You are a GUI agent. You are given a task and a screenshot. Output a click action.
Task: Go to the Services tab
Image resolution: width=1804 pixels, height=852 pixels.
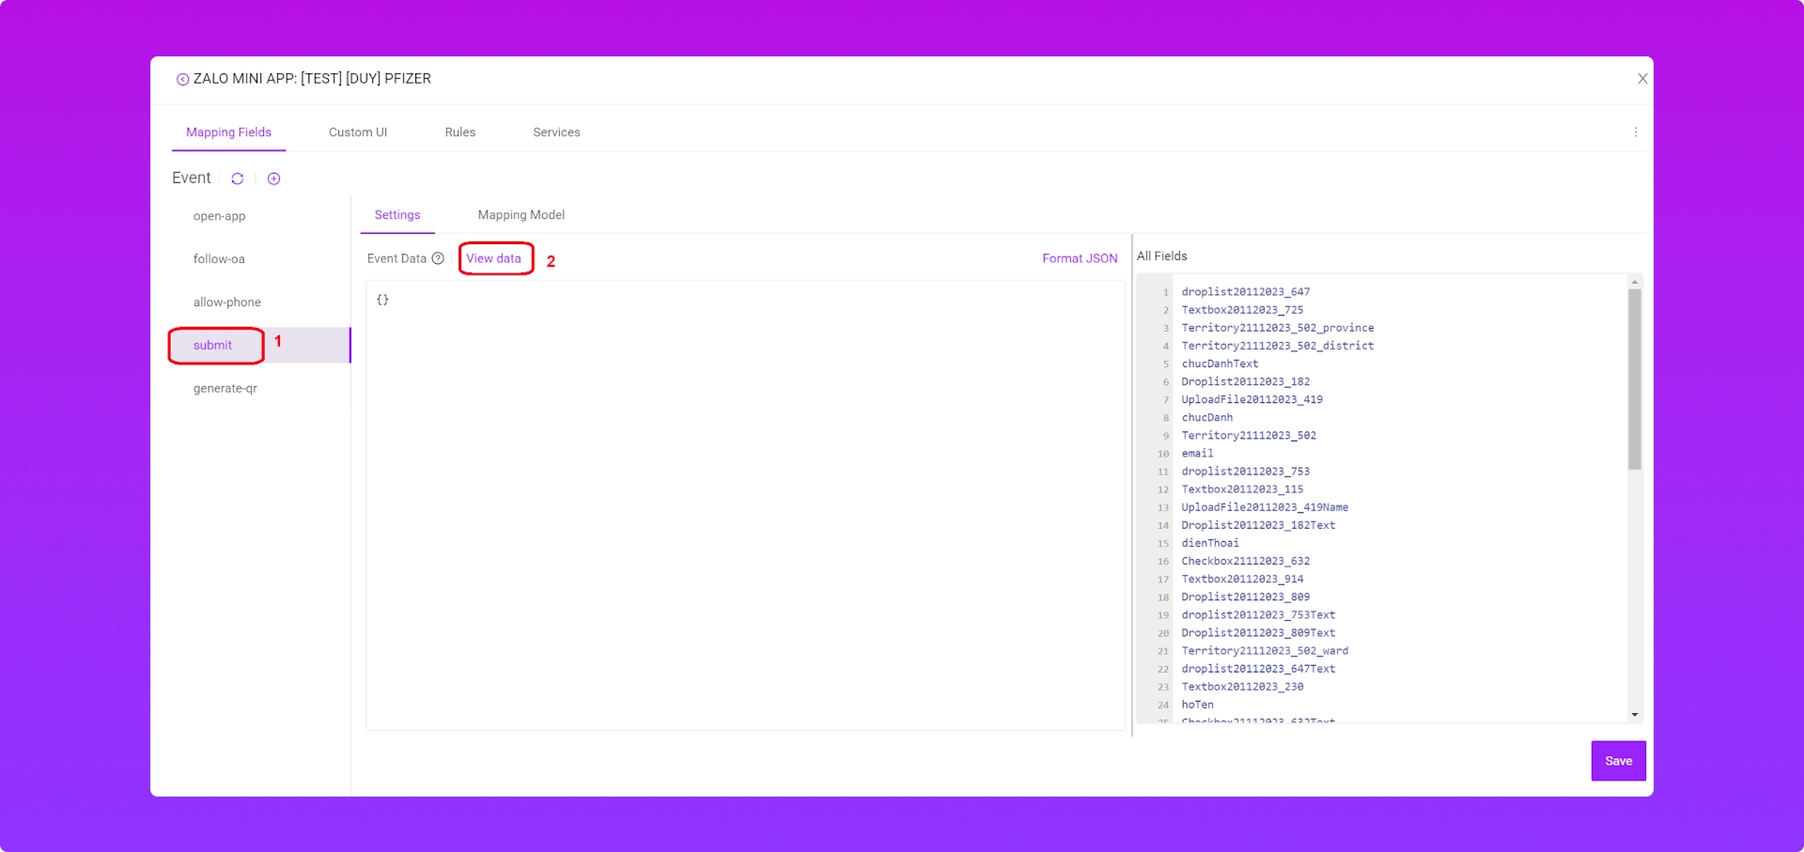click(x=556, y=132)
